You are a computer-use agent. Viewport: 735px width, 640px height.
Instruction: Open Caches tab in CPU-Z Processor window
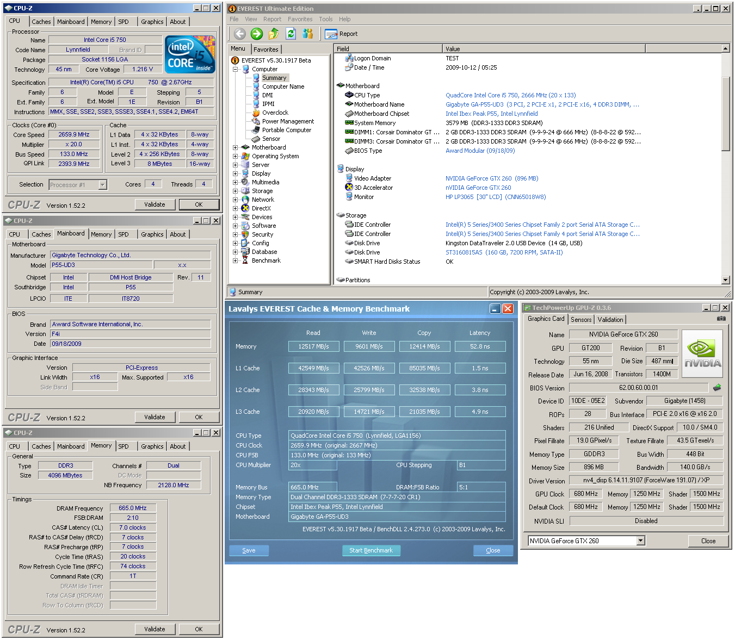pos(41,22)
